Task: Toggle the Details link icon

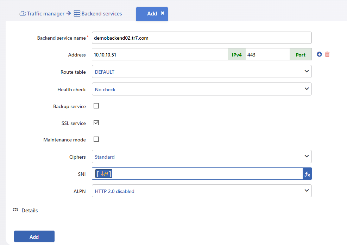Action: (x=15, y=210)
